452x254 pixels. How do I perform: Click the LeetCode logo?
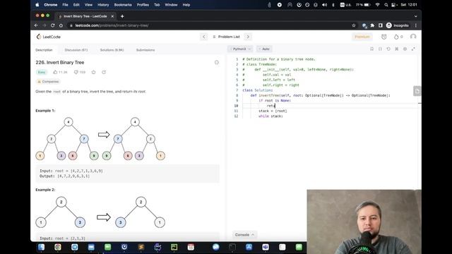49,37
